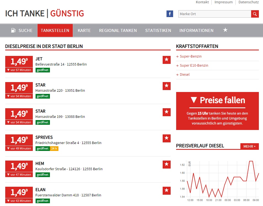Click the geöffnet badge for SPREVES
Image resolution: width=263 pixels, height=206 pixels.
(x=43, y=148)
